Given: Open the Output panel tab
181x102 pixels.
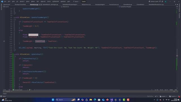Looking at the screenshot, I should tap(5, 93).
